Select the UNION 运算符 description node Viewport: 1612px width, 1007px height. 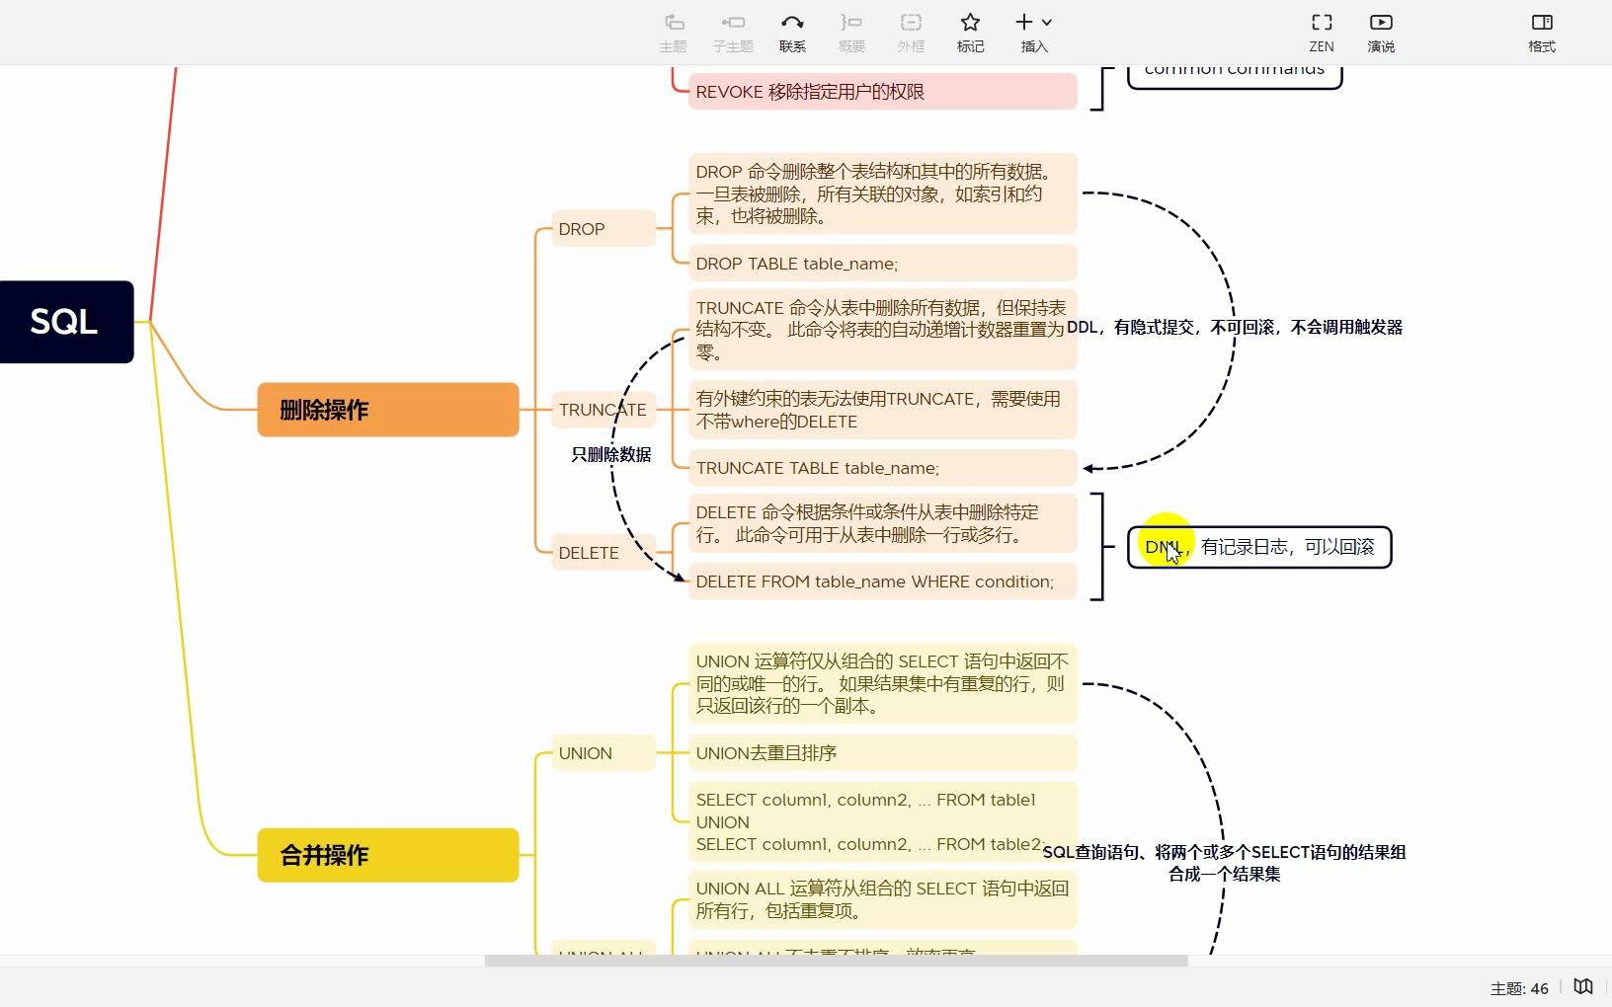[883, 683]
